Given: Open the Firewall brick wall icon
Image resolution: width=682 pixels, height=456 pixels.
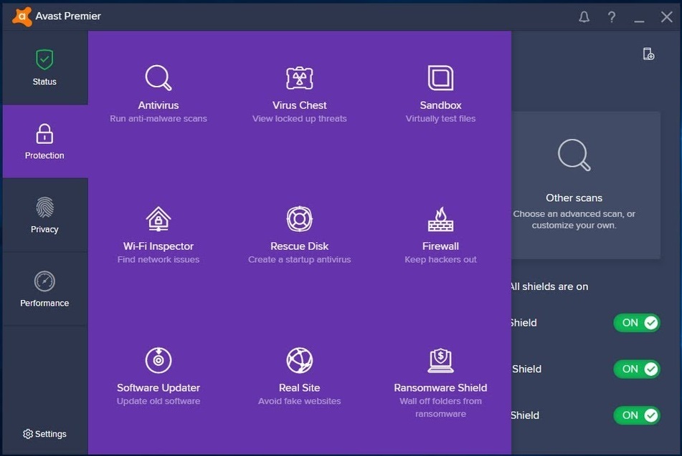Looking at the screenshot, I should (x=440, y=218).
